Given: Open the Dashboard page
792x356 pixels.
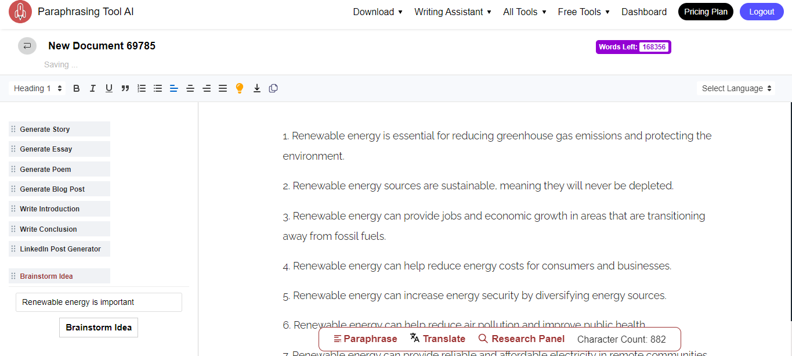Looking at the screenshot, I should 644,12.
